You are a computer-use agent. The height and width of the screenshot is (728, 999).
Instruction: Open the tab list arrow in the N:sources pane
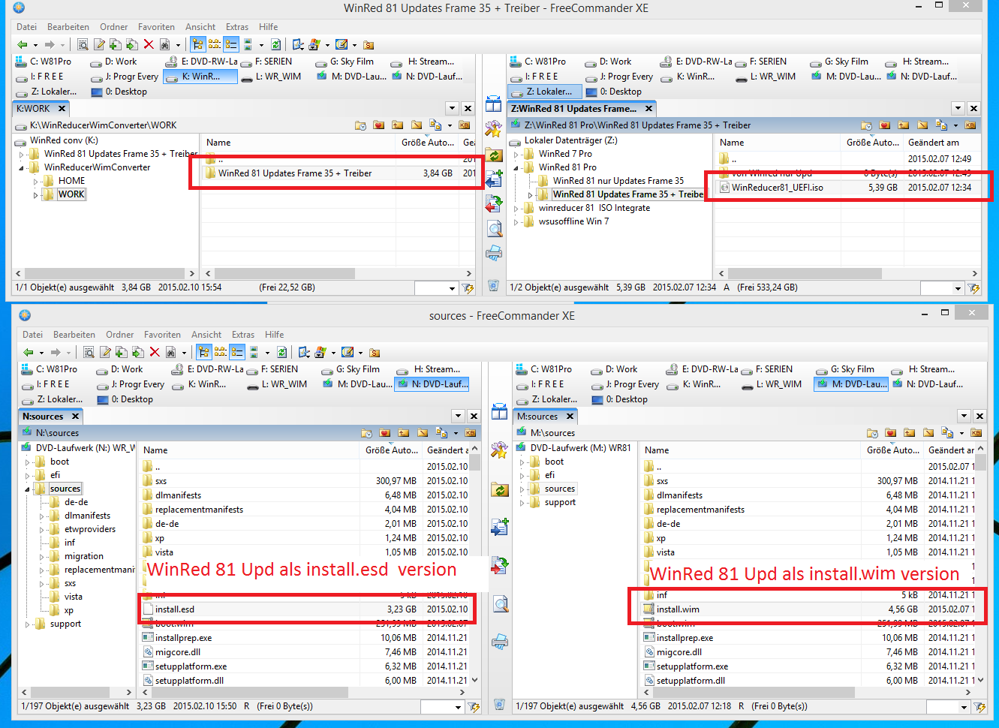(458, 416)
